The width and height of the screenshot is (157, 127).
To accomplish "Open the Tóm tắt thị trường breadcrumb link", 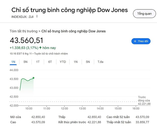I will click(24, 31).
